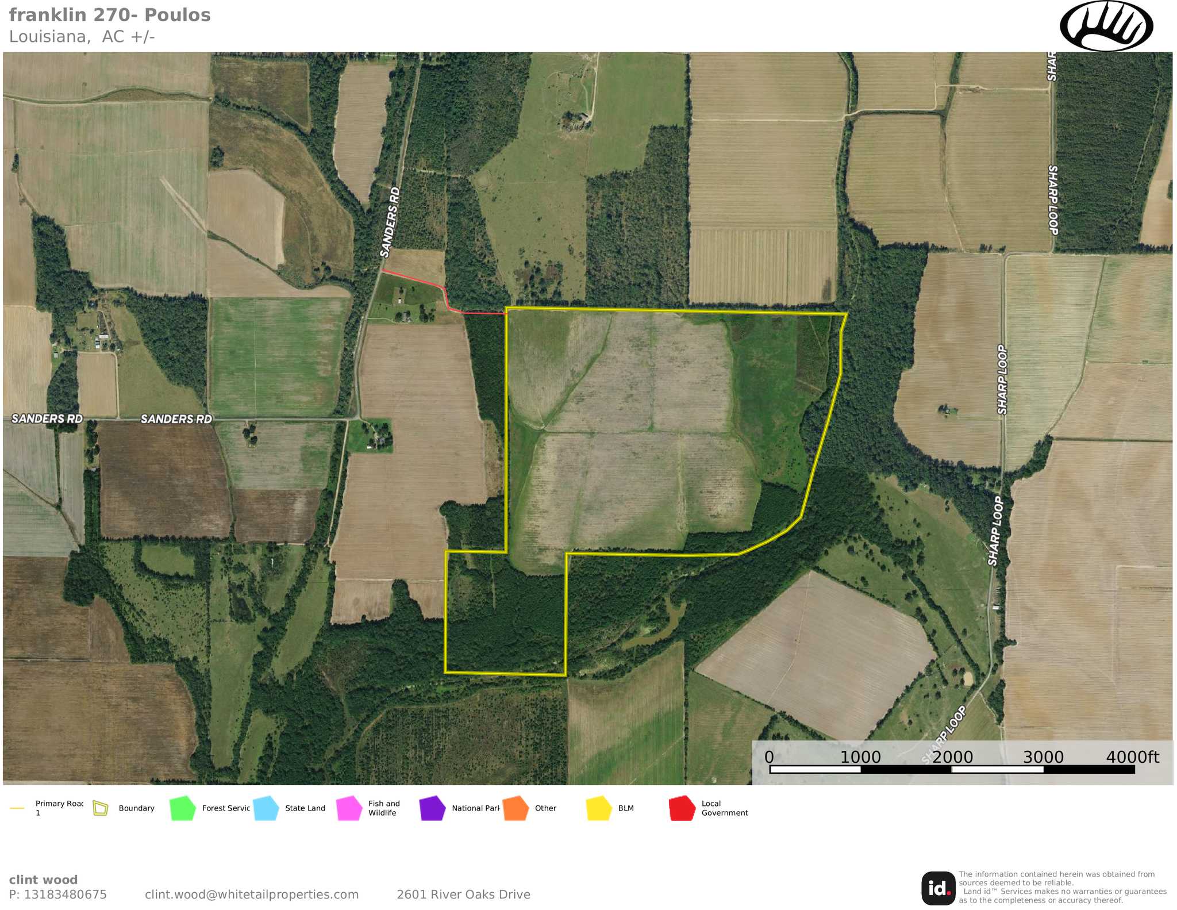Select the purple National Park swatch
Image resolution: width=1177 pixels, height=910 pixels.
point(433,808)
